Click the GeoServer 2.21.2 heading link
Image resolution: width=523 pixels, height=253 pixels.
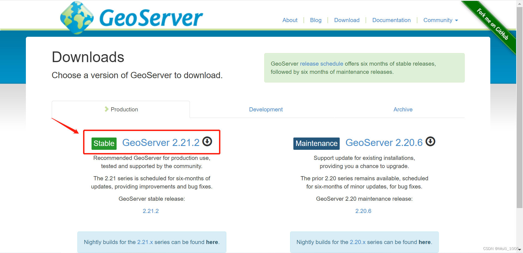pyautogui.click(x=161, y=143)
